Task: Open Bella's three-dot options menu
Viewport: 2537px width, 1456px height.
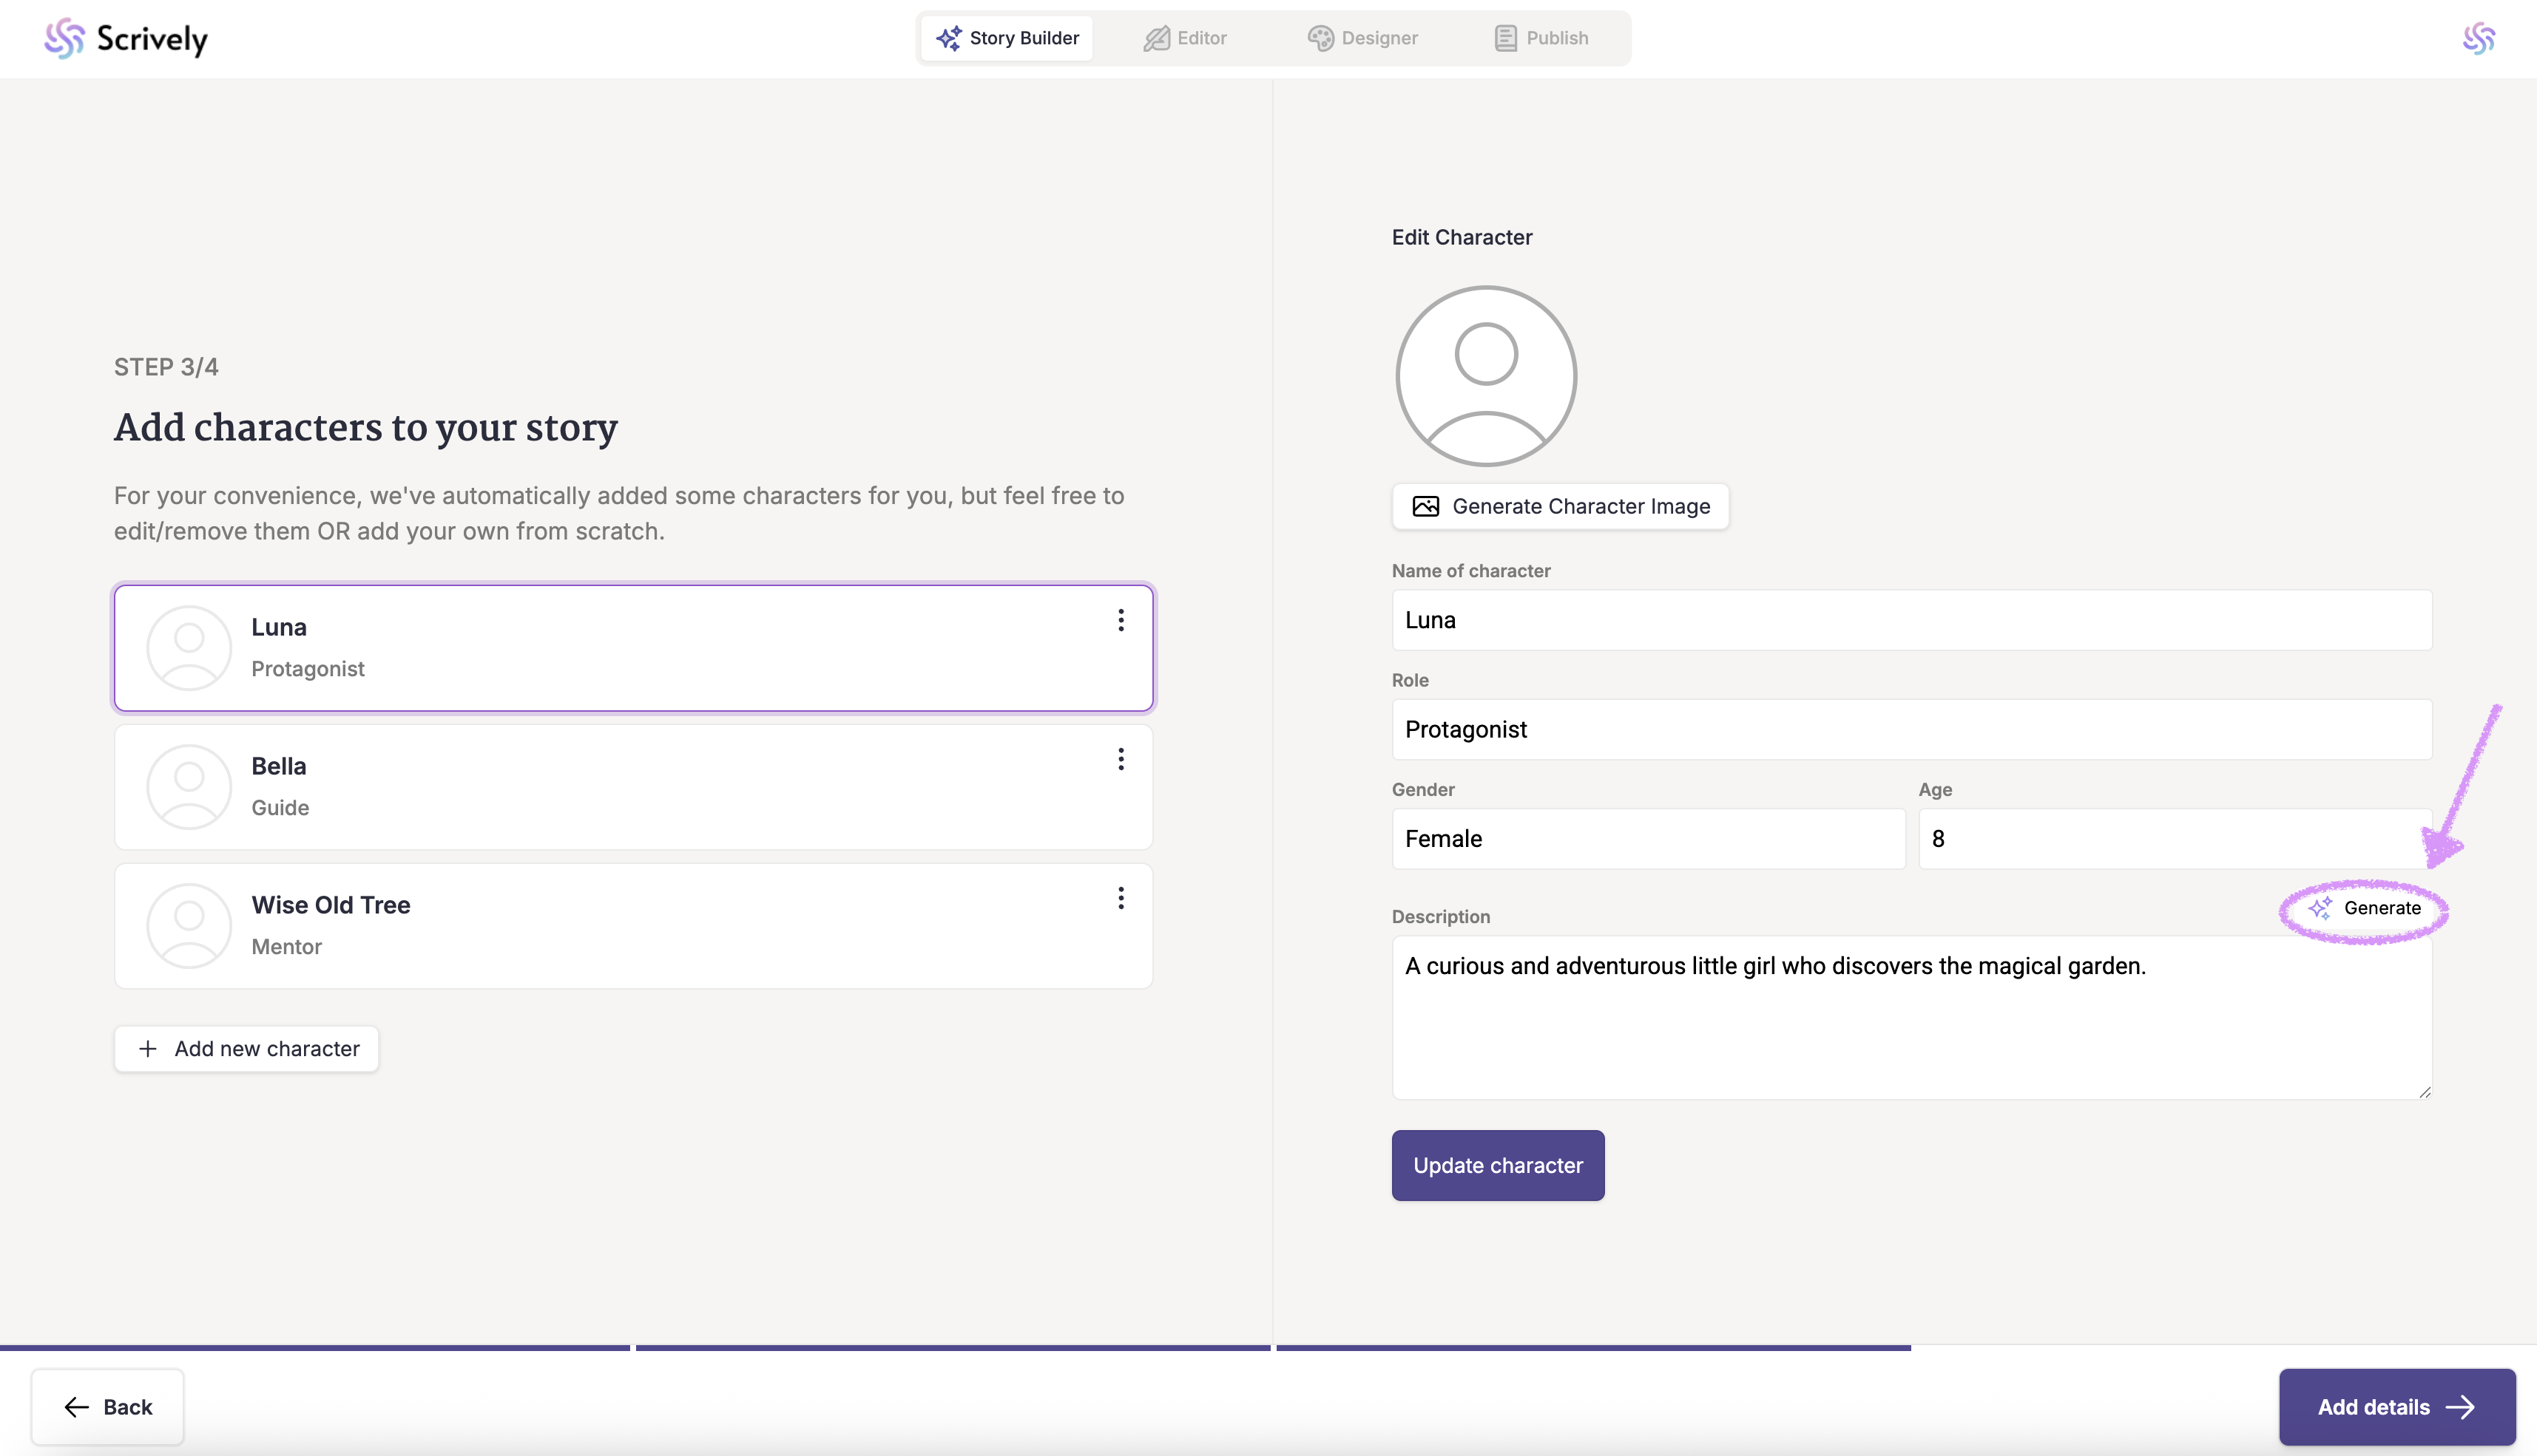Action: pos(1121,759)
